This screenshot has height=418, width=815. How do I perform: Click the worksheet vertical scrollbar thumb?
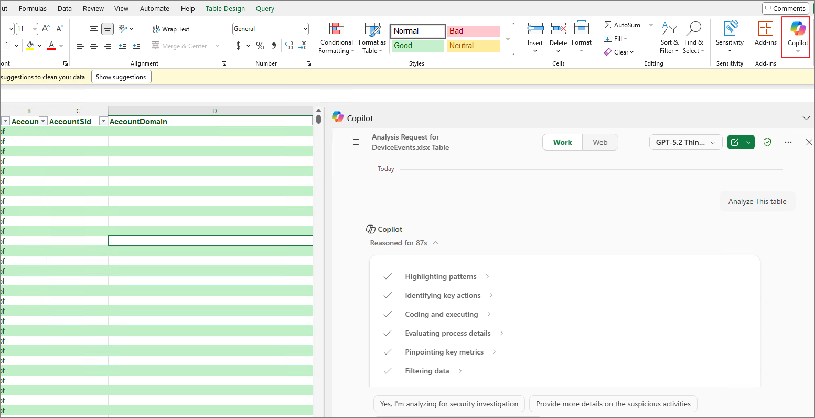(318, 119)
